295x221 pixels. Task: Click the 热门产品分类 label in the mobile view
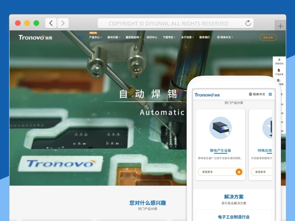(234, 103)
